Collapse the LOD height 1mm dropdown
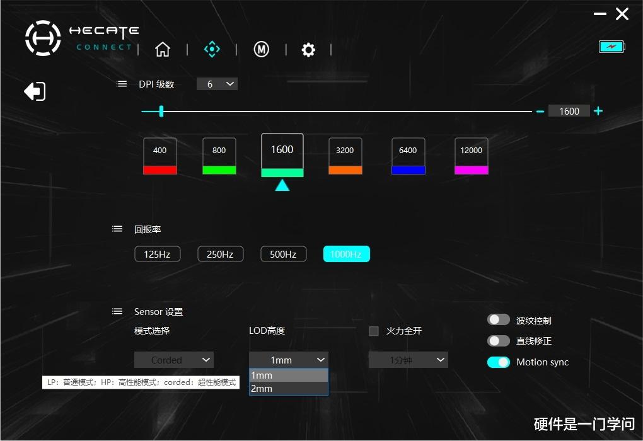 288,360
